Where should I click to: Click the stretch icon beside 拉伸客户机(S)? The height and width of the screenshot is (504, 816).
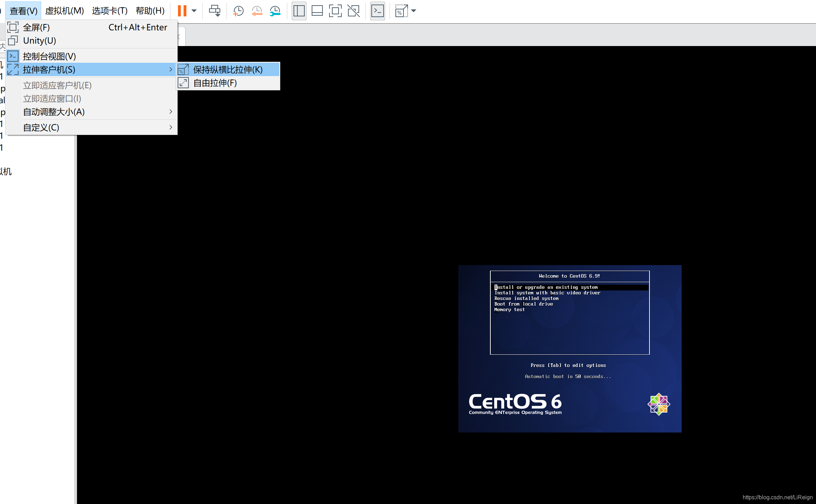[13, 69]
